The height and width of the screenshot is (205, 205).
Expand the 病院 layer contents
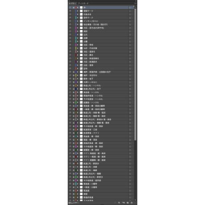point(78,31)
